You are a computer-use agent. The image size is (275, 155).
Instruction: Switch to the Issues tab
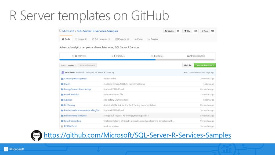click(x=81, y=39)
